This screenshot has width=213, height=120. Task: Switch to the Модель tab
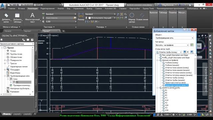click(7, 114)
